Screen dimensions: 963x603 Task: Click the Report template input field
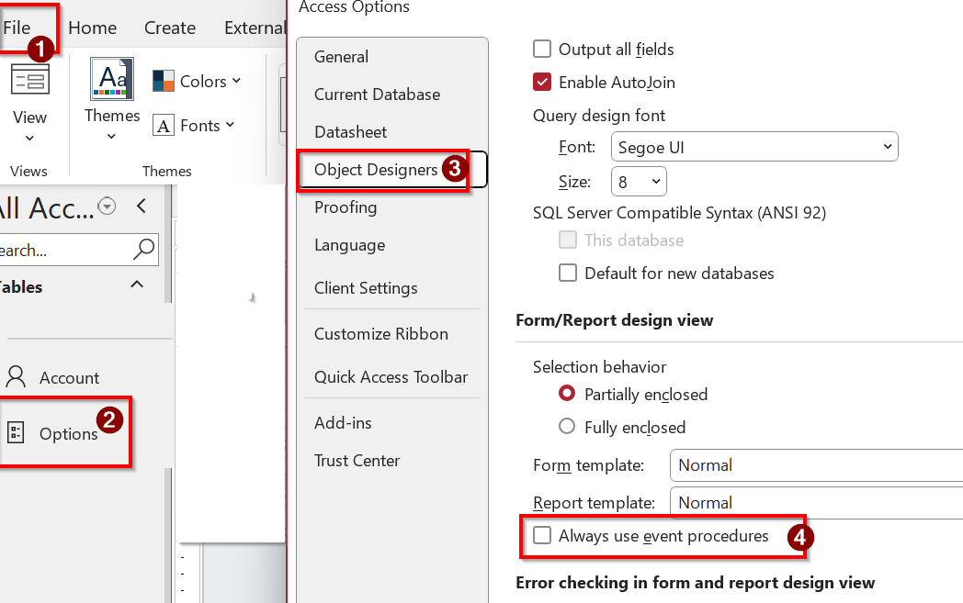(x=816, y=502)
